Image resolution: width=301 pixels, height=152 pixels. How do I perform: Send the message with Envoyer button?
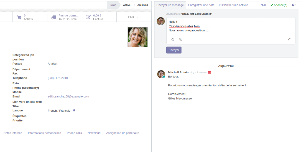tap(174, 50)
